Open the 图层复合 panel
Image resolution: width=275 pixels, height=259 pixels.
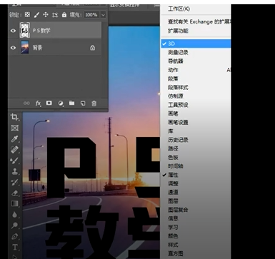pyautogui.click(x=196, y=210)
